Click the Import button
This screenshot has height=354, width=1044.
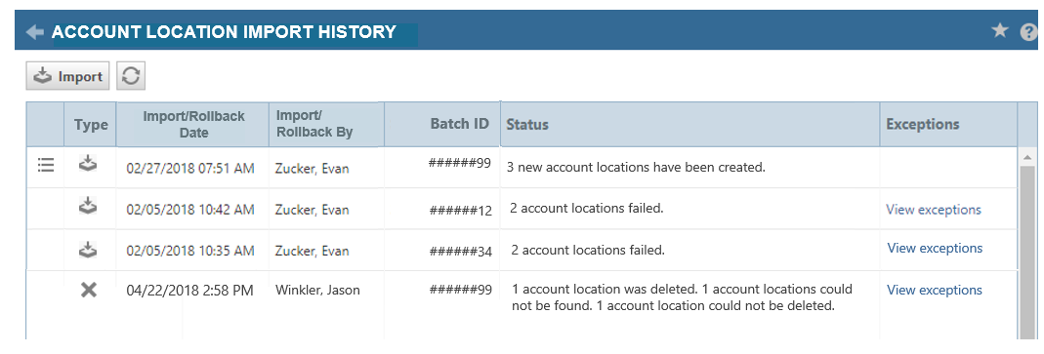click(x=68, y=76)
